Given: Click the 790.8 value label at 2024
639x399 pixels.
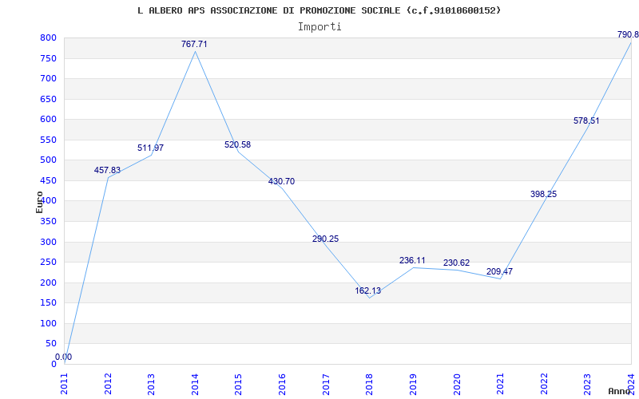Looking at the screenshot, I should 628,34.
